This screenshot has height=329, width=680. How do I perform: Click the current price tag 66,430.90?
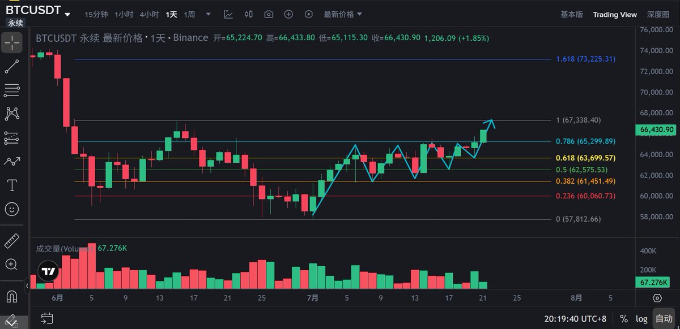(657, 129)
